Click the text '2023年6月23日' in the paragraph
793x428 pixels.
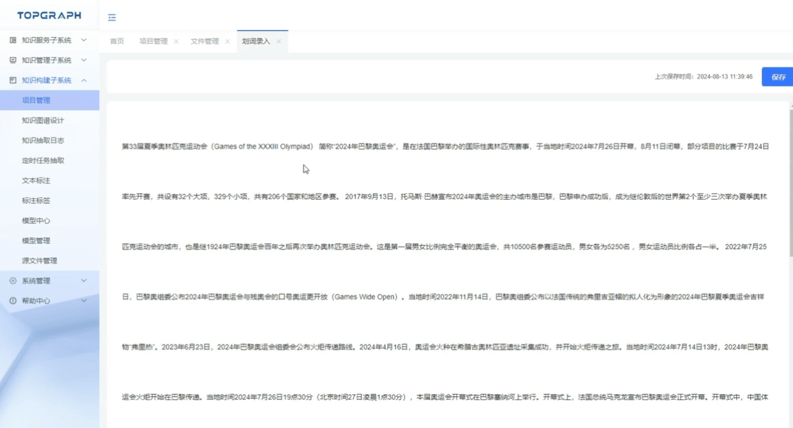tap(186, 347)
